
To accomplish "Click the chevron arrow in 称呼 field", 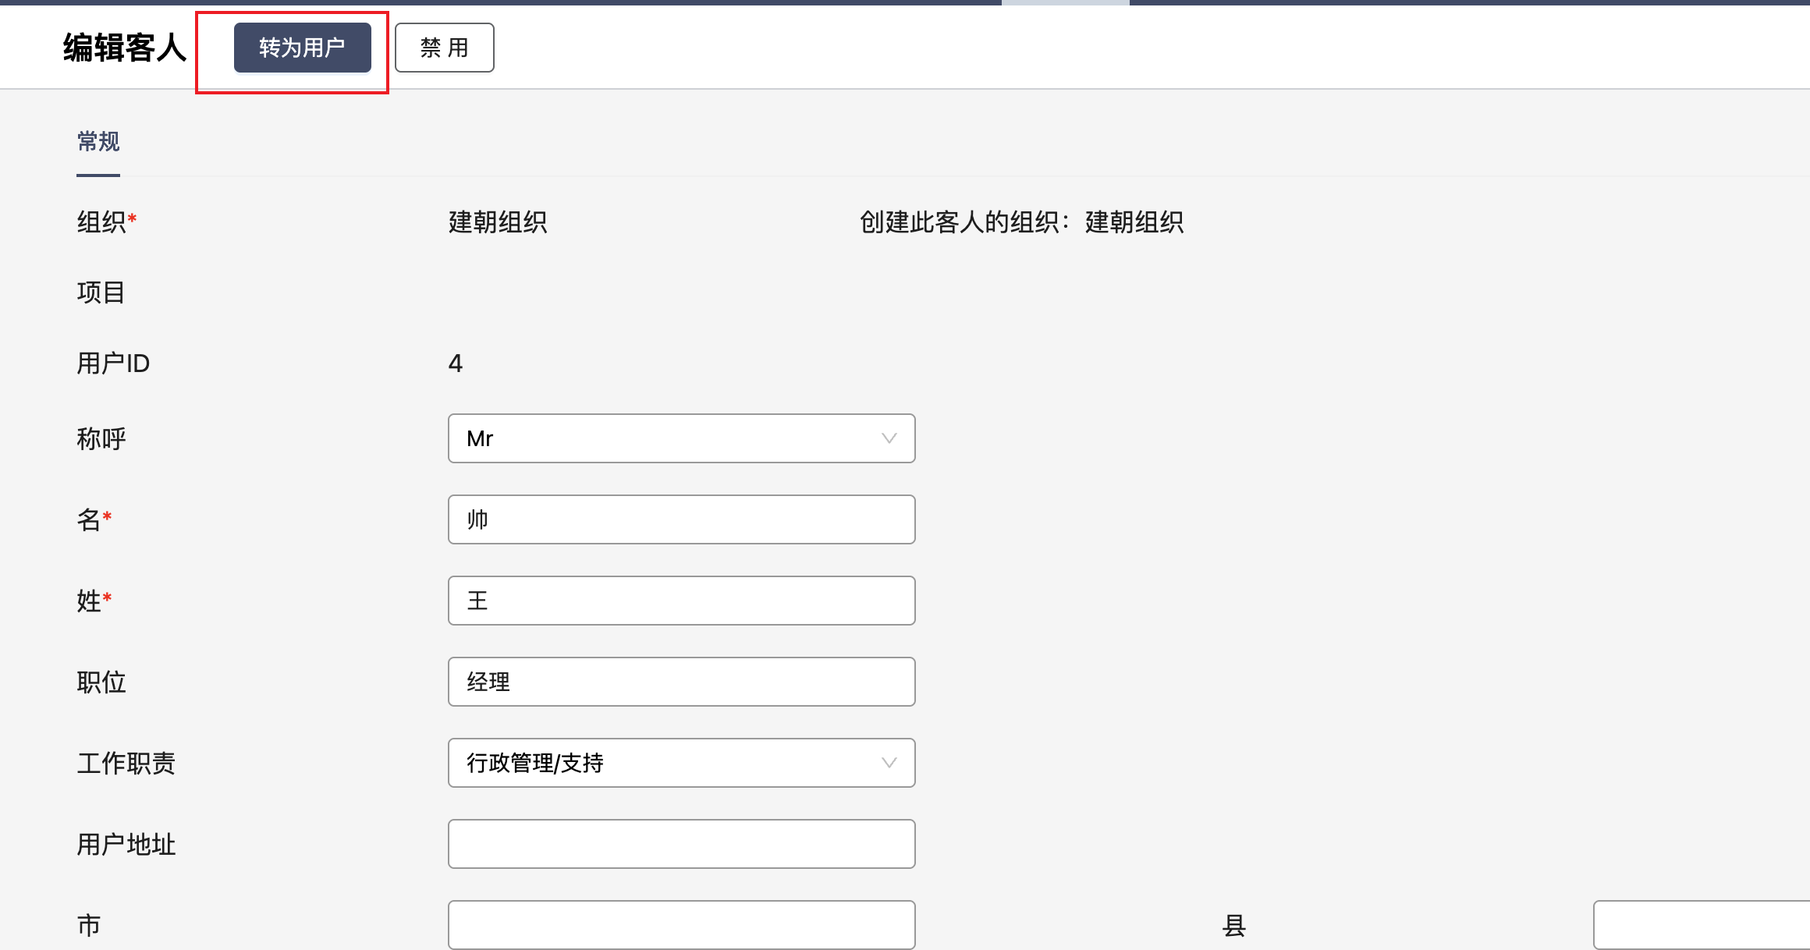I will point(889,438).
